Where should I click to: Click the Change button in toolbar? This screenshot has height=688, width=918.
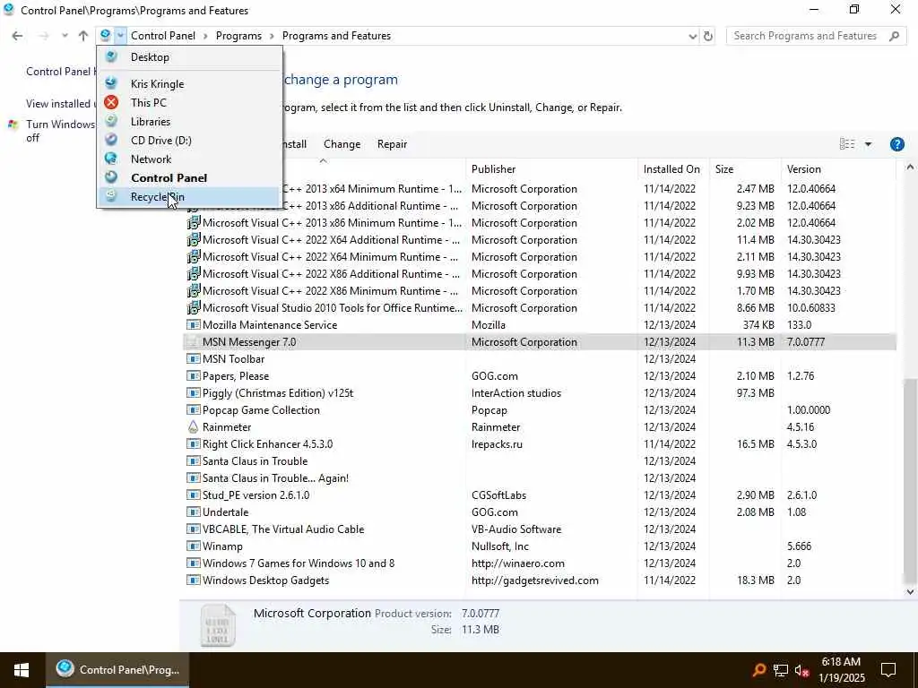(342, 144)
